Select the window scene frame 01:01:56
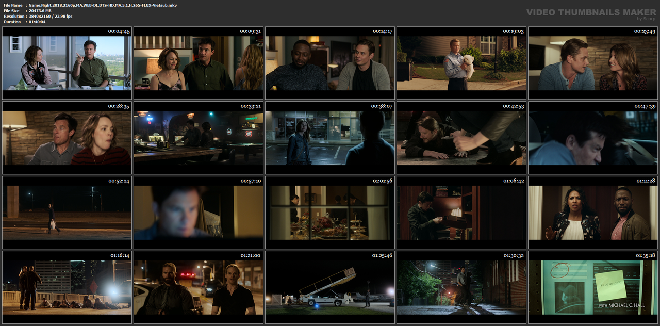The width and height of the screenshot is (660, 326). (330, 213)
